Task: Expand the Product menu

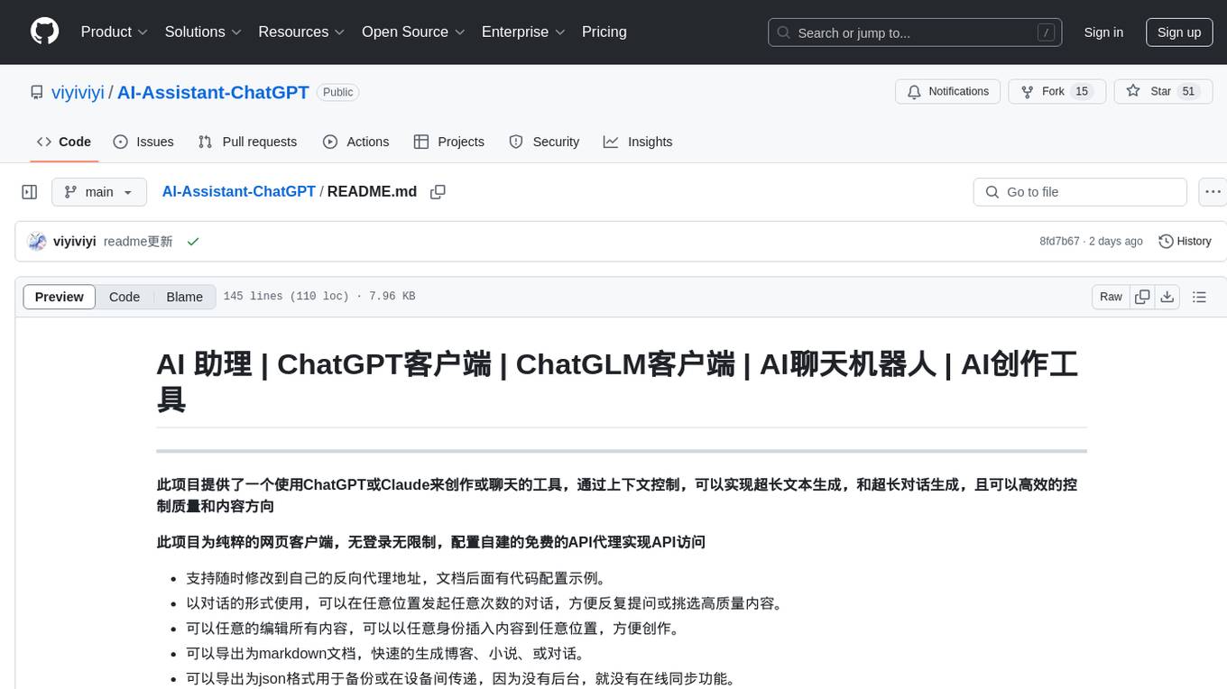Action: coord(115,32)
